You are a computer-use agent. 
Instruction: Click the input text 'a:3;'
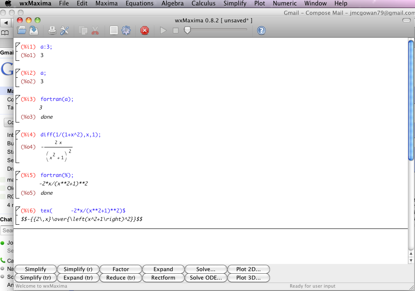pyautogui.click(x=46, y=47)
